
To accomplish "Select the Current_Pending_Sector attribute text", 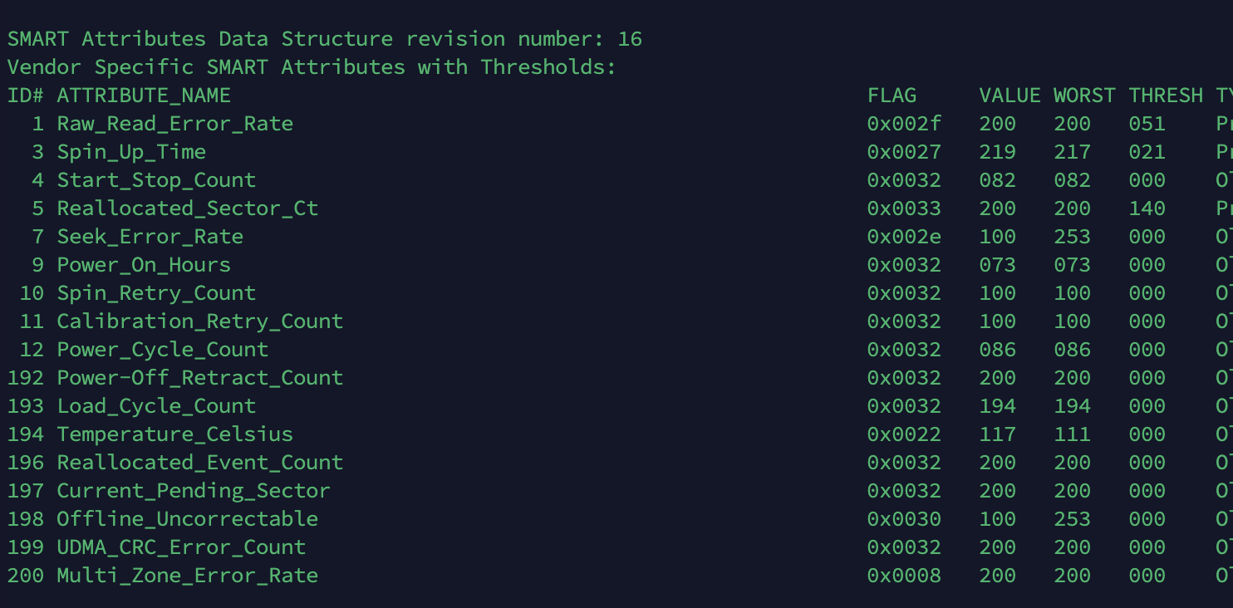I will point(193,491).
